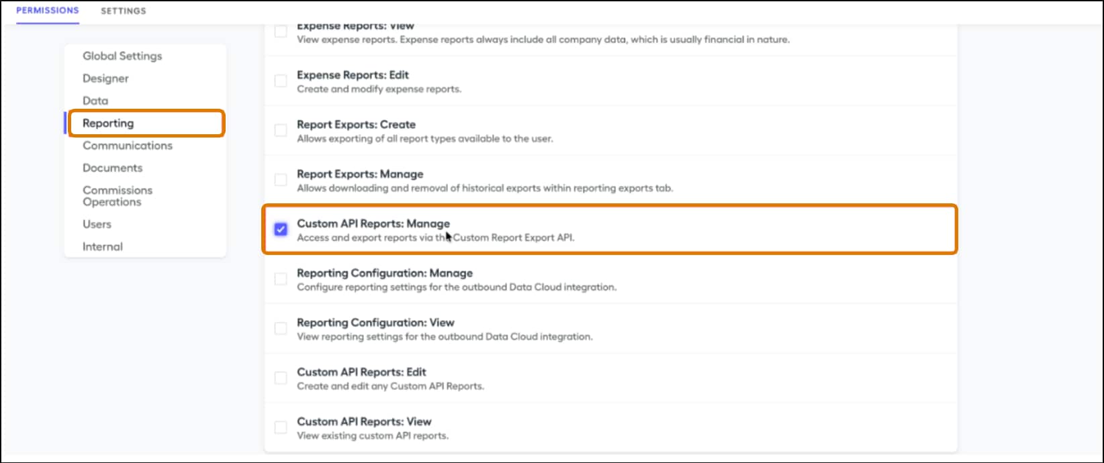
Task: Click the 'Report Exports: Manage' title
Action: coord(360,174)
